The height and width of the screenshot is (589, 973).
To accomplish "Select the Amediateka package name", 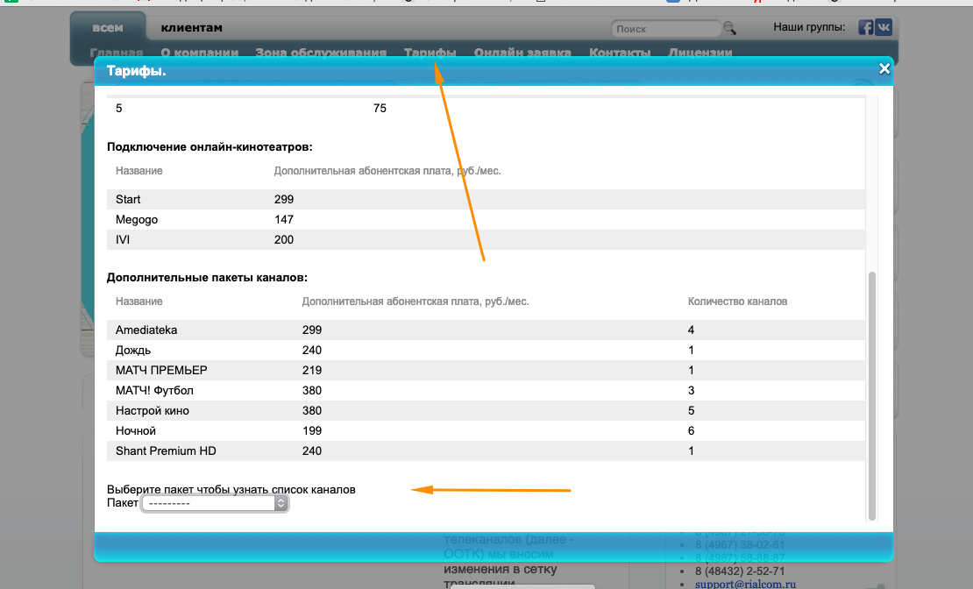I will pos(146,330).
